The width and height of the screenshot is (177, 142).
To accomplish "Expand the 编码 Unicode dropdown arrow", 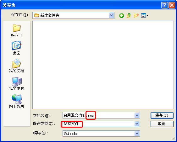I will [x=137, y=134].
